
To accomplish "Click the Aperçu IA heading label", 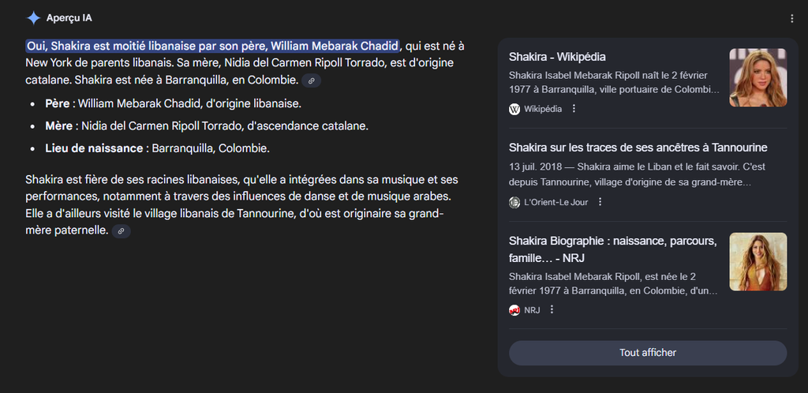I will 69,18.
